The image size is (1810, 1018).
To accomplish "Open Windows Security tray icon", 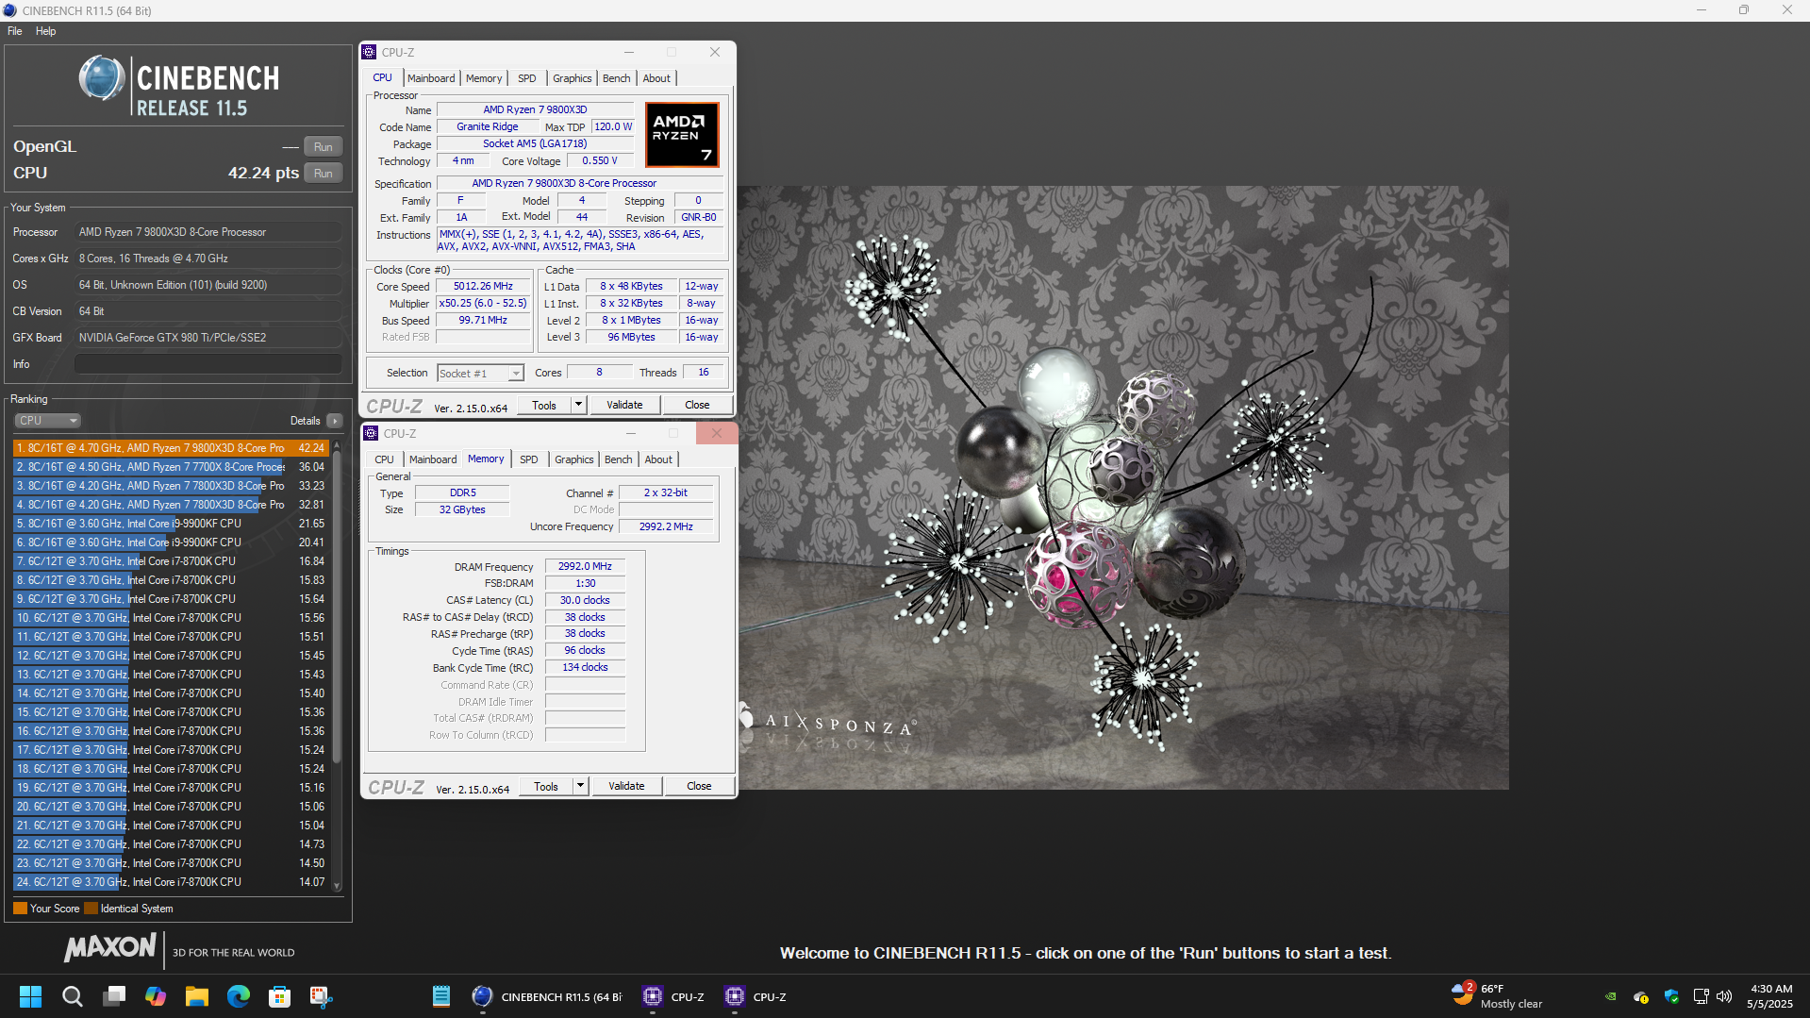I will [x=1671, y=996].
